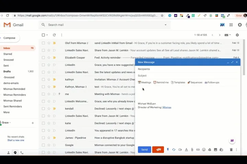This screenshot has height=164, width=247.
Task: Bookmark this page with the star icon
Action: pos(162,15)
